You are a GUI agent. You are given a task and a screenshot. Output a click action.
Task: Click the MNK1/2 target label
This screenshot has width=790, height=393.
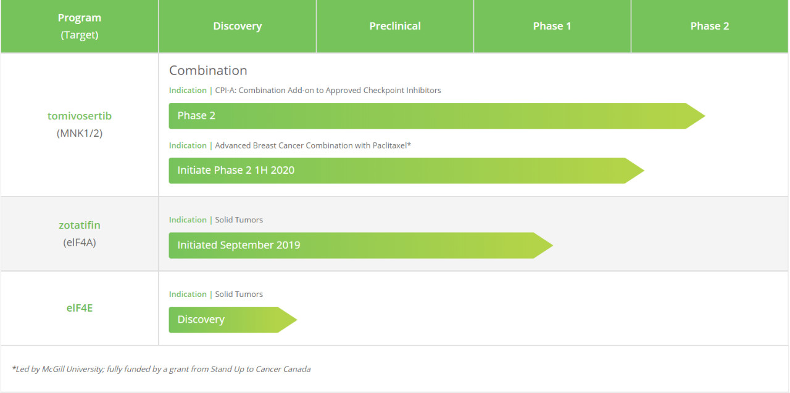coord(80,132)
